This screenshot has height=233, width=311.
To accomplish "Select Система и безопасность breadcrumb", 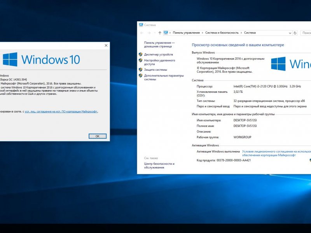I will (x=222, y=33).
